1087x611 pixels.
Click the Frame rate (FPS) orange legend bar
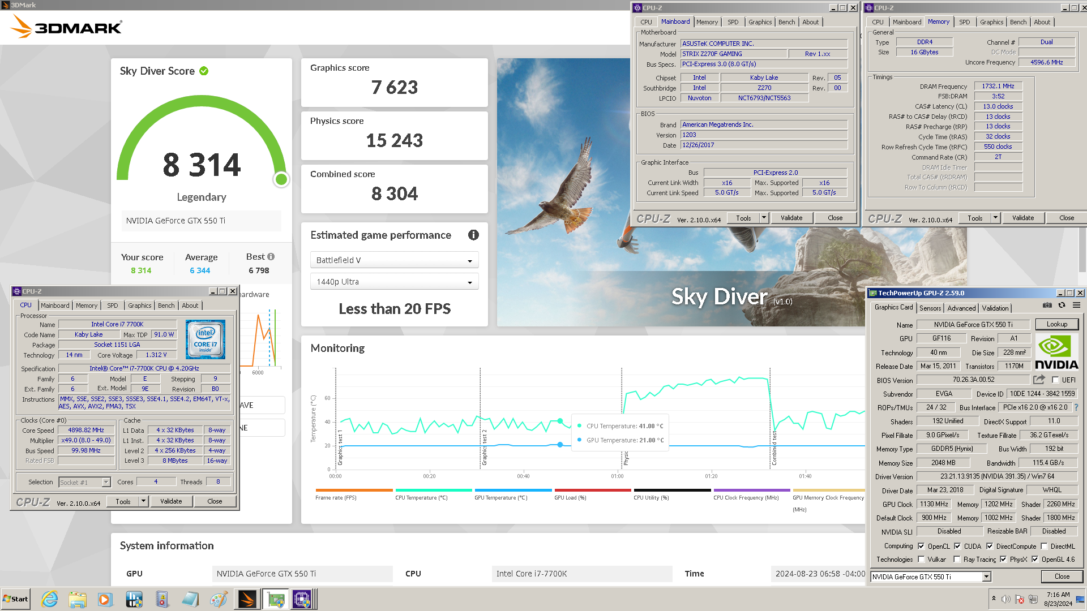pyautogui.click(x=354, y=490)
